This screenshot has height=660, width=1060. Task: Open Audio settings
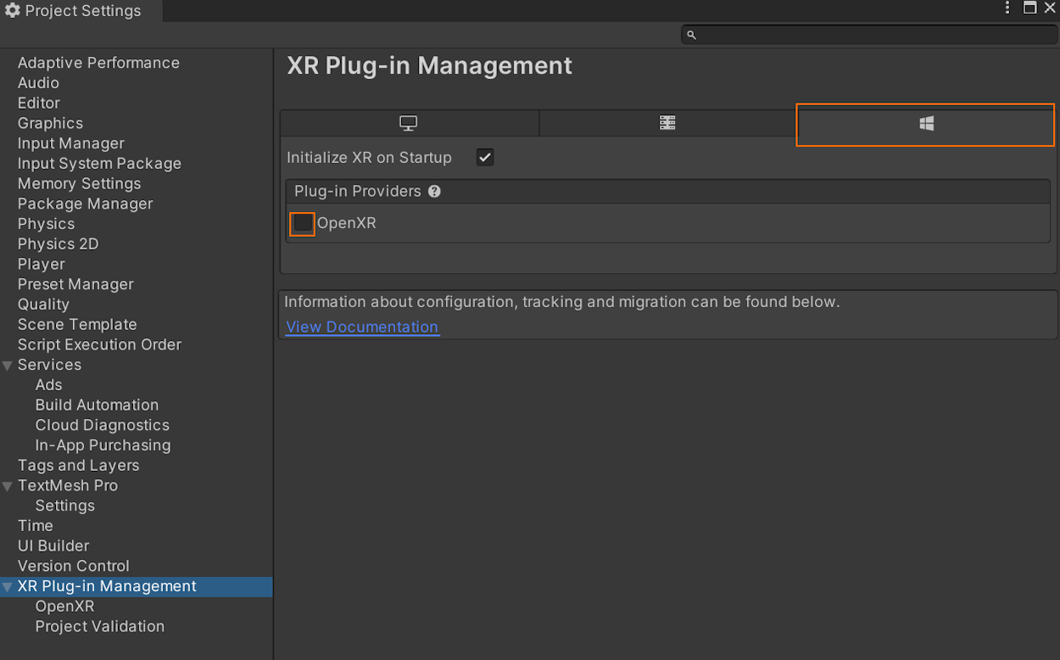point(38,83)
